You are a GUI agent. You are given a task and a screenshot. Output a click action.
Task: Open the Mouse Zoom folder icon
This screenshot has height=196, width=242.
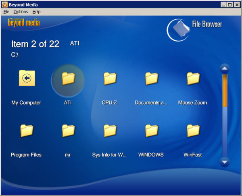point(193,79)
